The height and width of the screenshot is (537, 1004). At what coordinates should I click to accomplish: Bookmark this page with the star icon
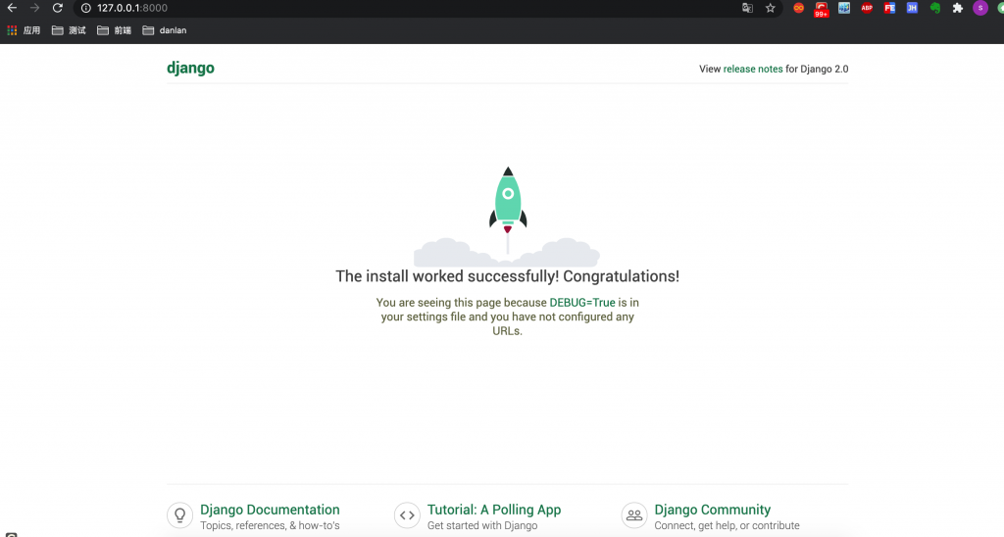(771, 8)
